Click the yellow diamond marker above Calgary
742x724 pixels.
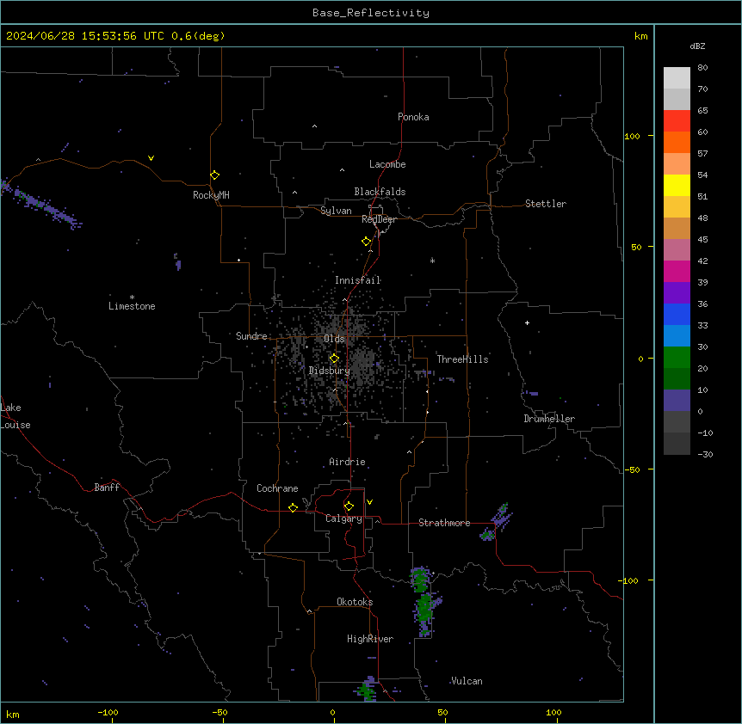[x=349, y=506]
